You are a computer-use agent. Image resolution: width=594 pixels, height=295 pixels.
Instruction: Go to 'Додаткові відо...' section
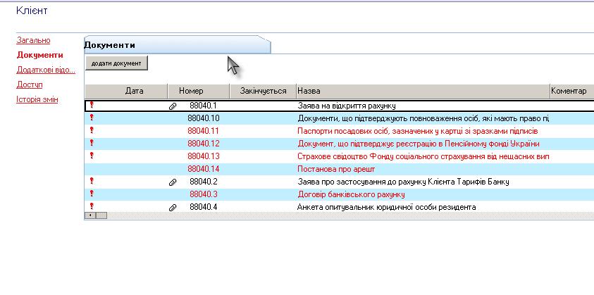point(45,70)
